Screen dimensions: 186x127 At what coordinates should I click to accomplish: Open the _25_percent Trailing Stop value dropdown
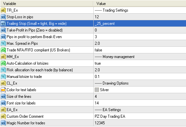(x=140, y=24)
